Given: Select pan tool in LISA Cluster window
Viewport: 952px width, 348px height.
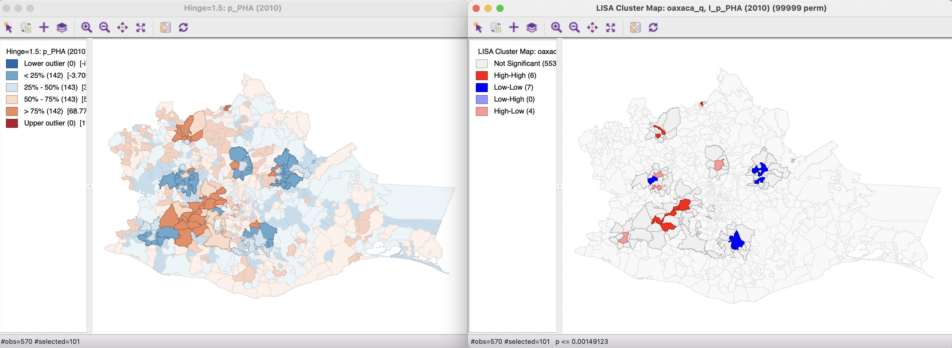Looking at the screenshot, I should coord(592,28).
